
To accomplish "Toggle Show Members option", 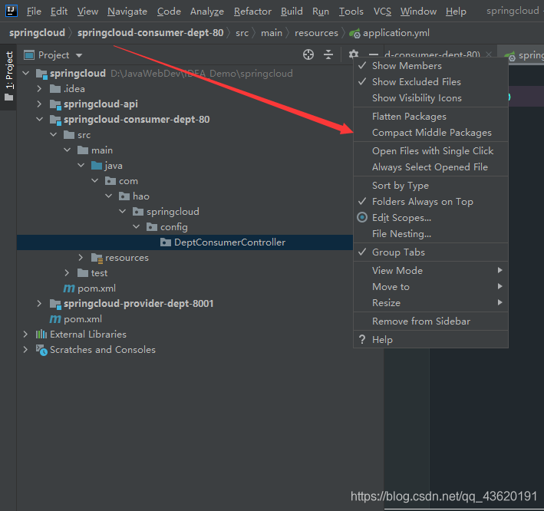I will pos(430,65).
